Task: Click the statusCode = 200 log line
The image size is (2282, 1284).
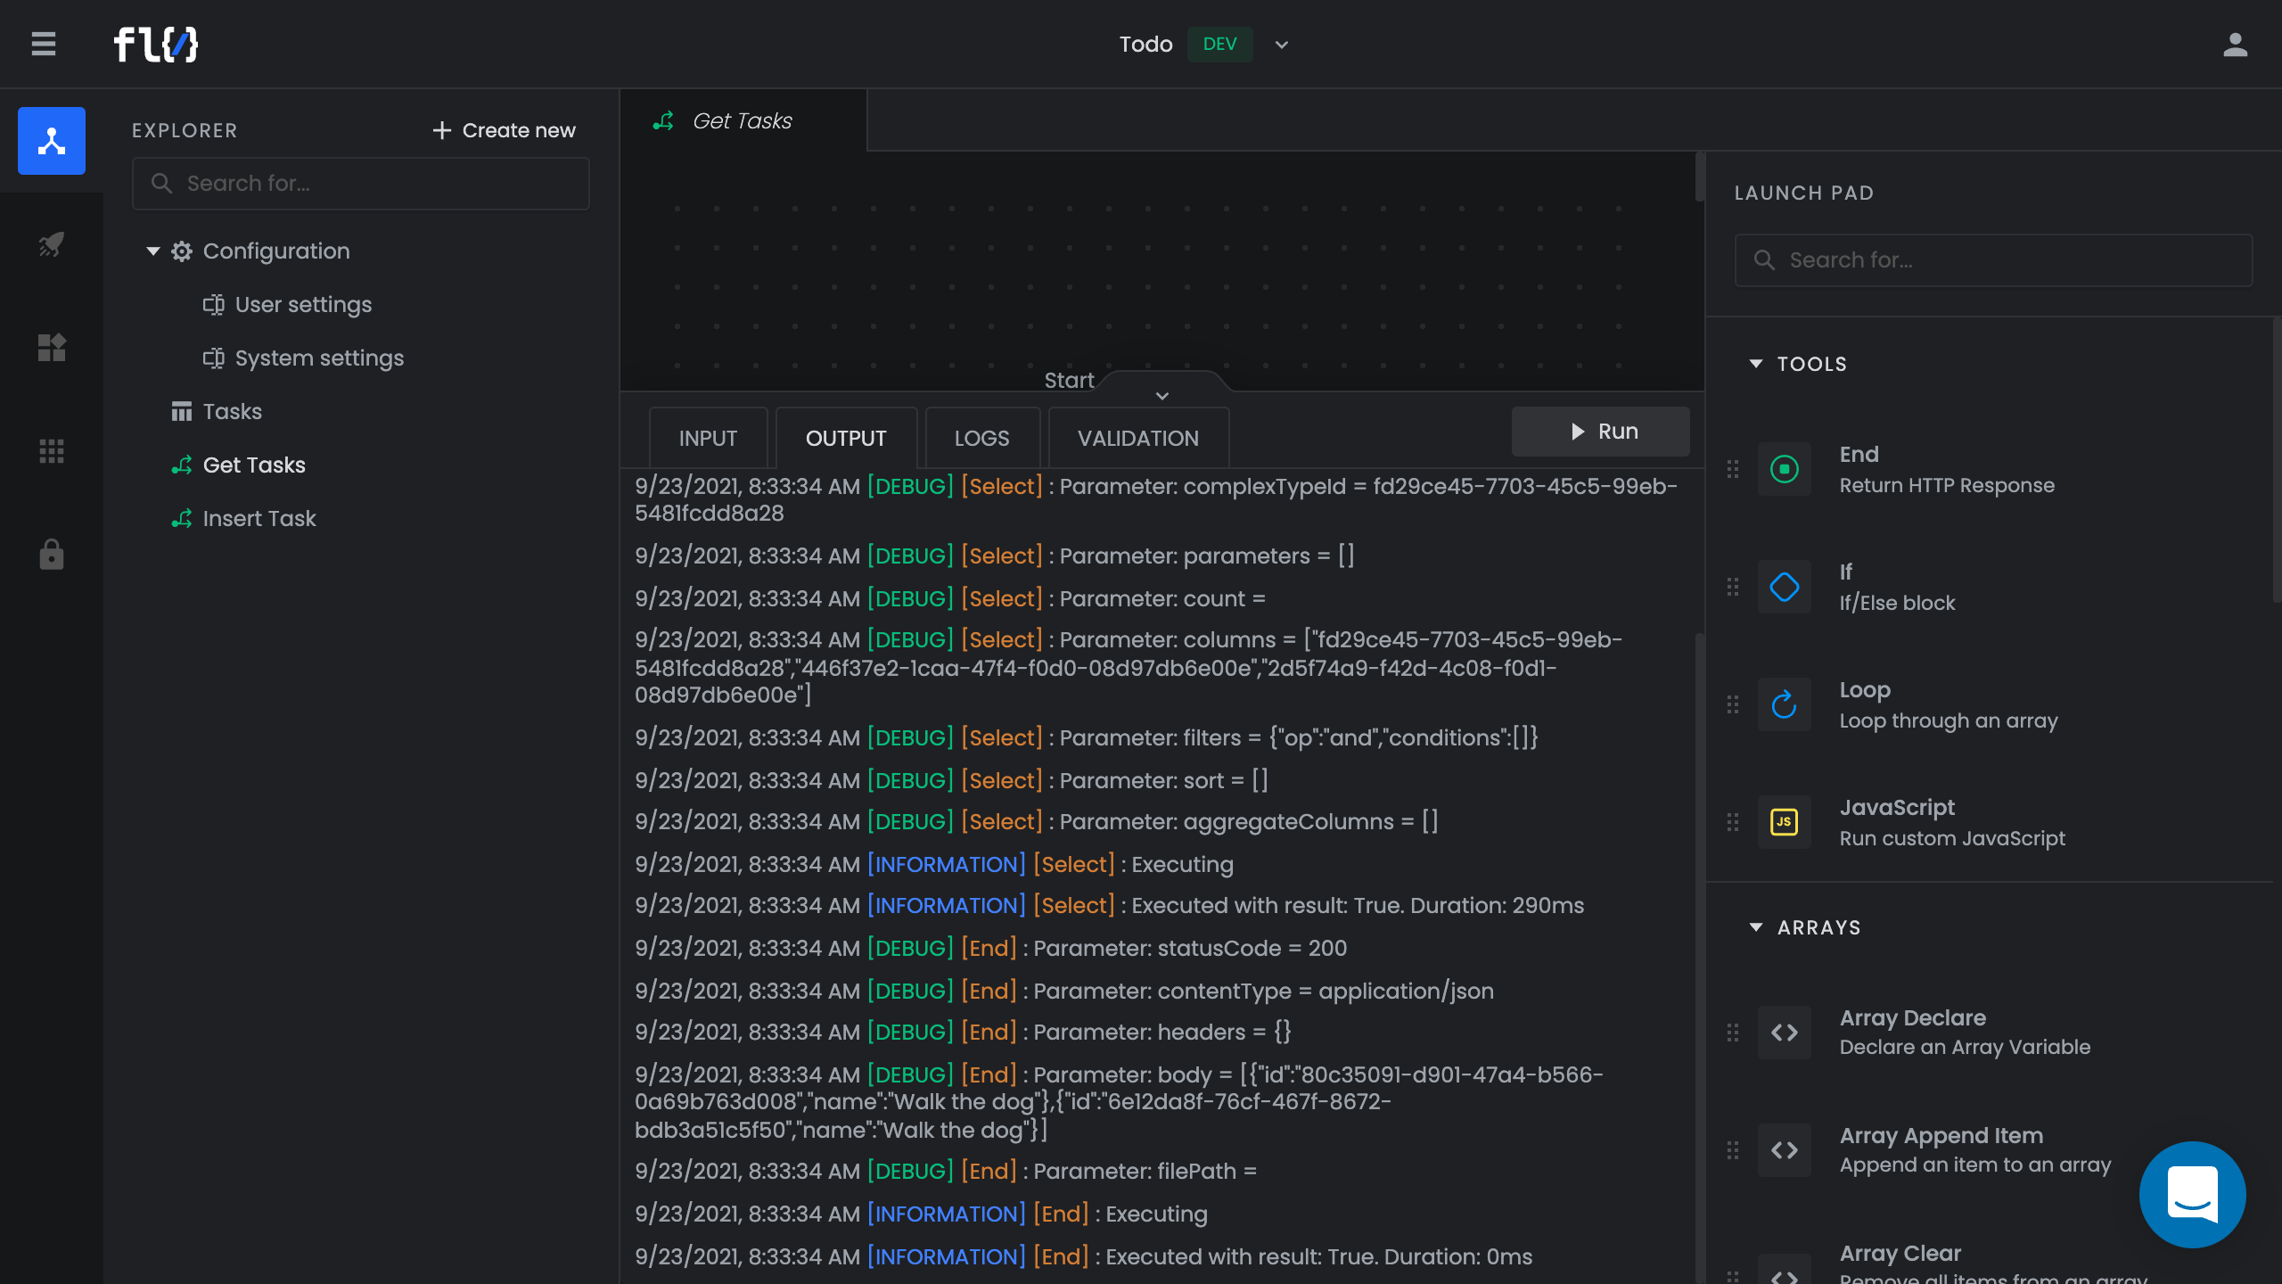Action: [990, 949]
